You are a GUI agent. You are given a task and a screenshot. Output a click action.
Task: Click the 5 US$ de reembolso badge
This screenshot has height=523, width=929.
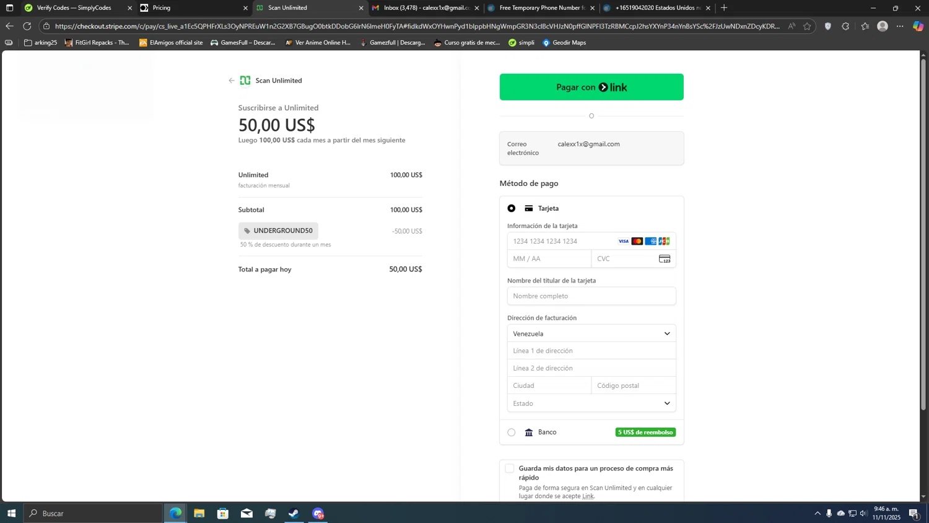click(x=645, y=433)
